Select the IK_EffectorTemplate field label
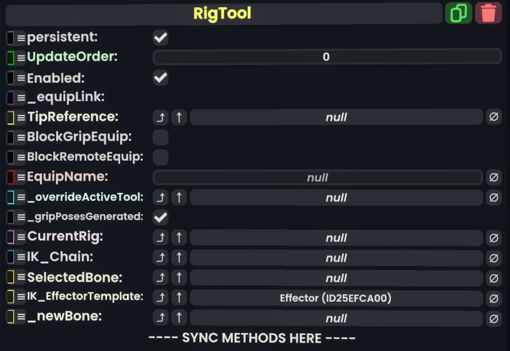The width and height of the screenshot is (510, 351). pos(85,296)
